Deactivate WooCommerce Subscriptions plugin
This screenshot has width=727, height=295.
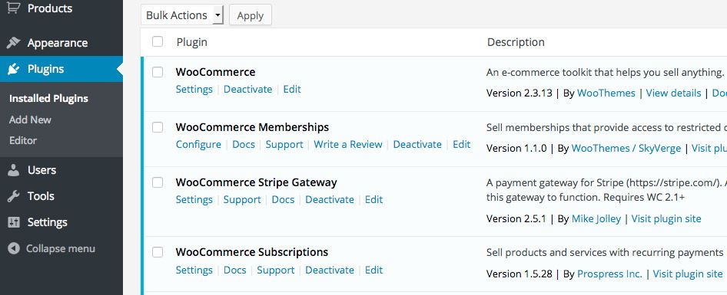(x=329, y=270)
